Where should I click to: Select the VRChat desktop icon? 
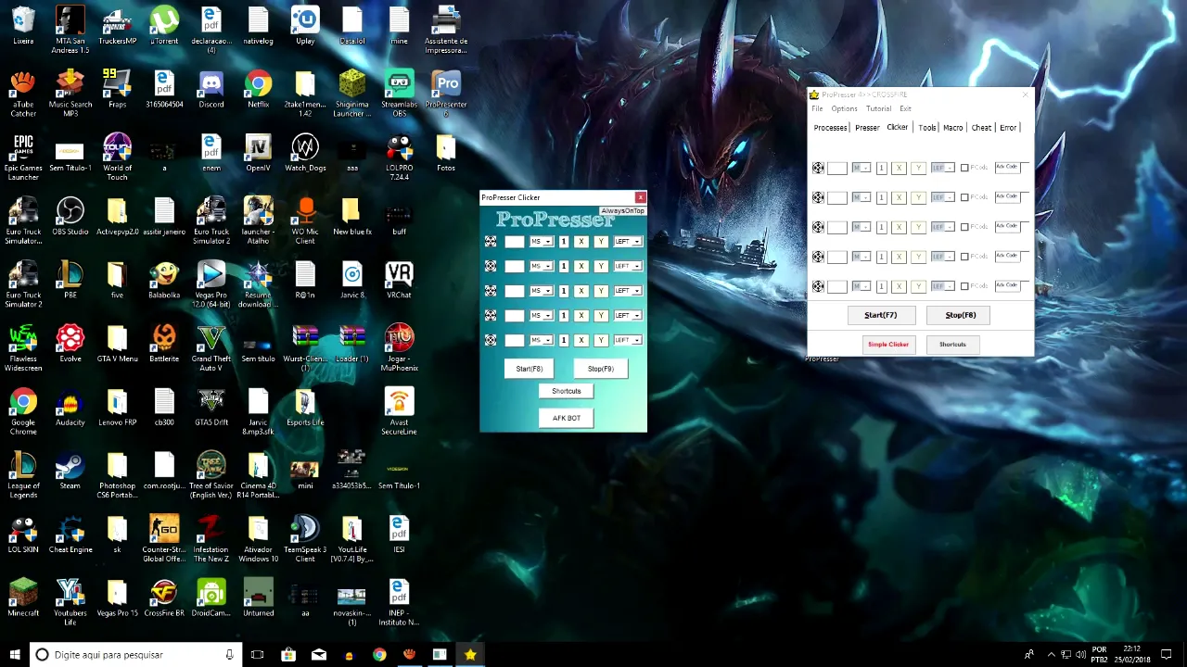click(x=400, y=280)
